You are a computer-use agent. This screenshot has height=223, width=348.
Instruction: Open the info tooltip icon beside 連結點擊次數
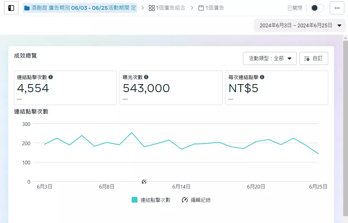pyautogui.click(x=51, y=77)
